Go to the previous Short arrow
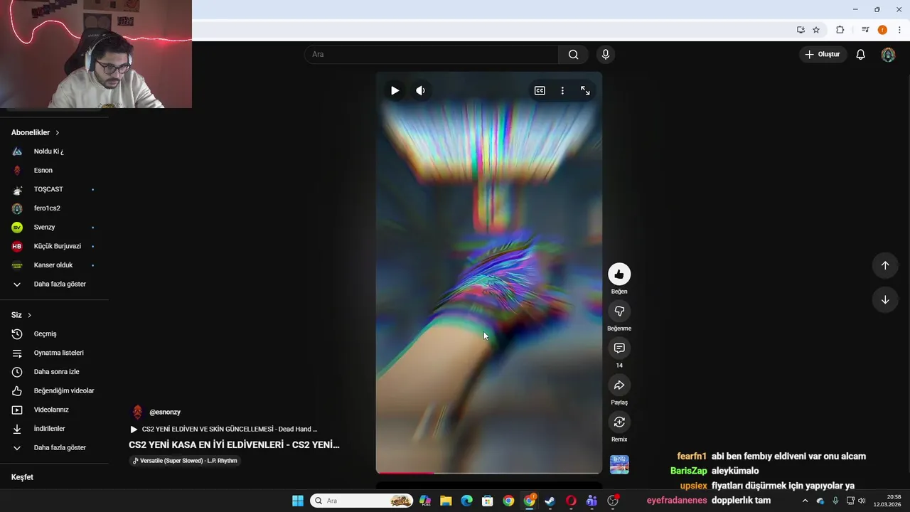 pos(885,265)
